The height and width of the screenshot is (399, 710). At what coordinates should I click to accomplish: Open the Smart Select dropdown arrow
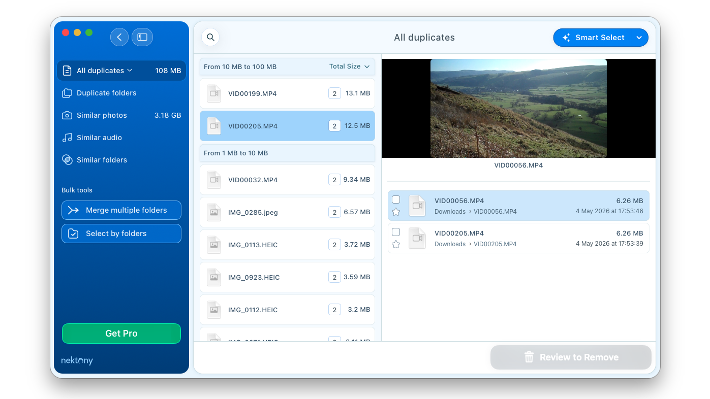[640, 38]
